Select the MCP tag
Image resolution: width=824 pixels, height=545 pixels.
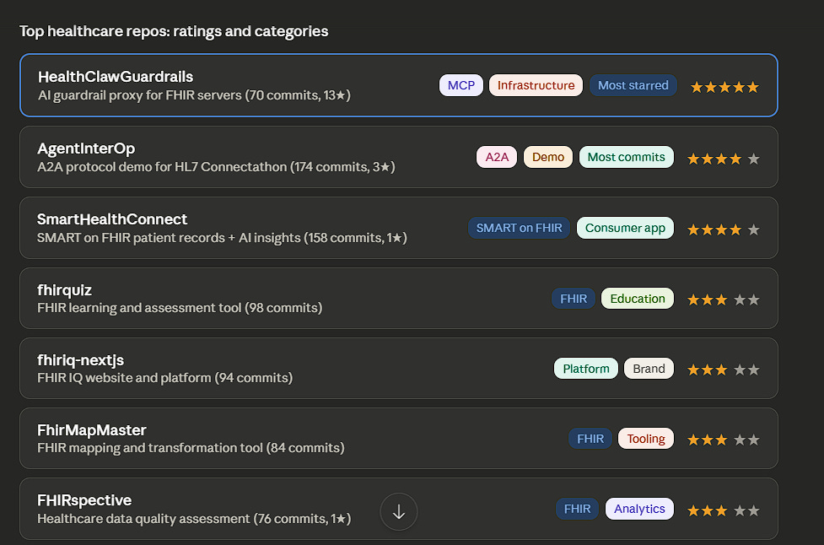coord(460,85)
